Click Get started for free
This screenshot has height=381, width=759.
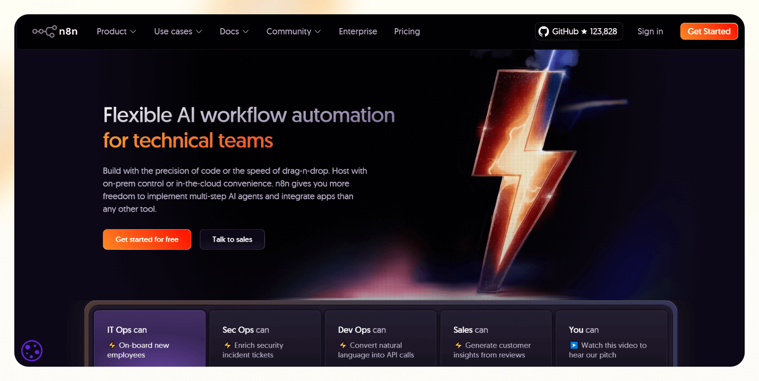point(147,239)
